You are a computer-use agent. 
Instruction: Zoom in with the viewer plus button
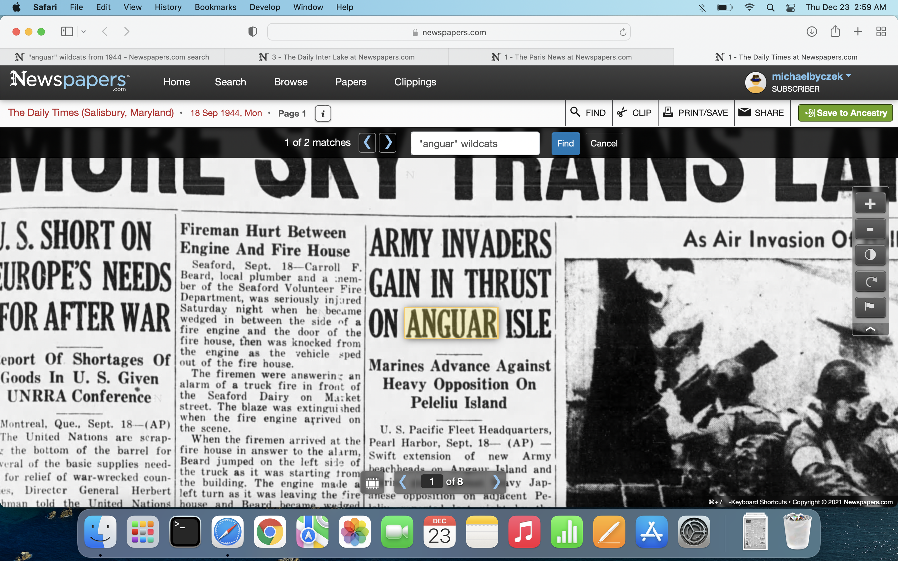870,203
